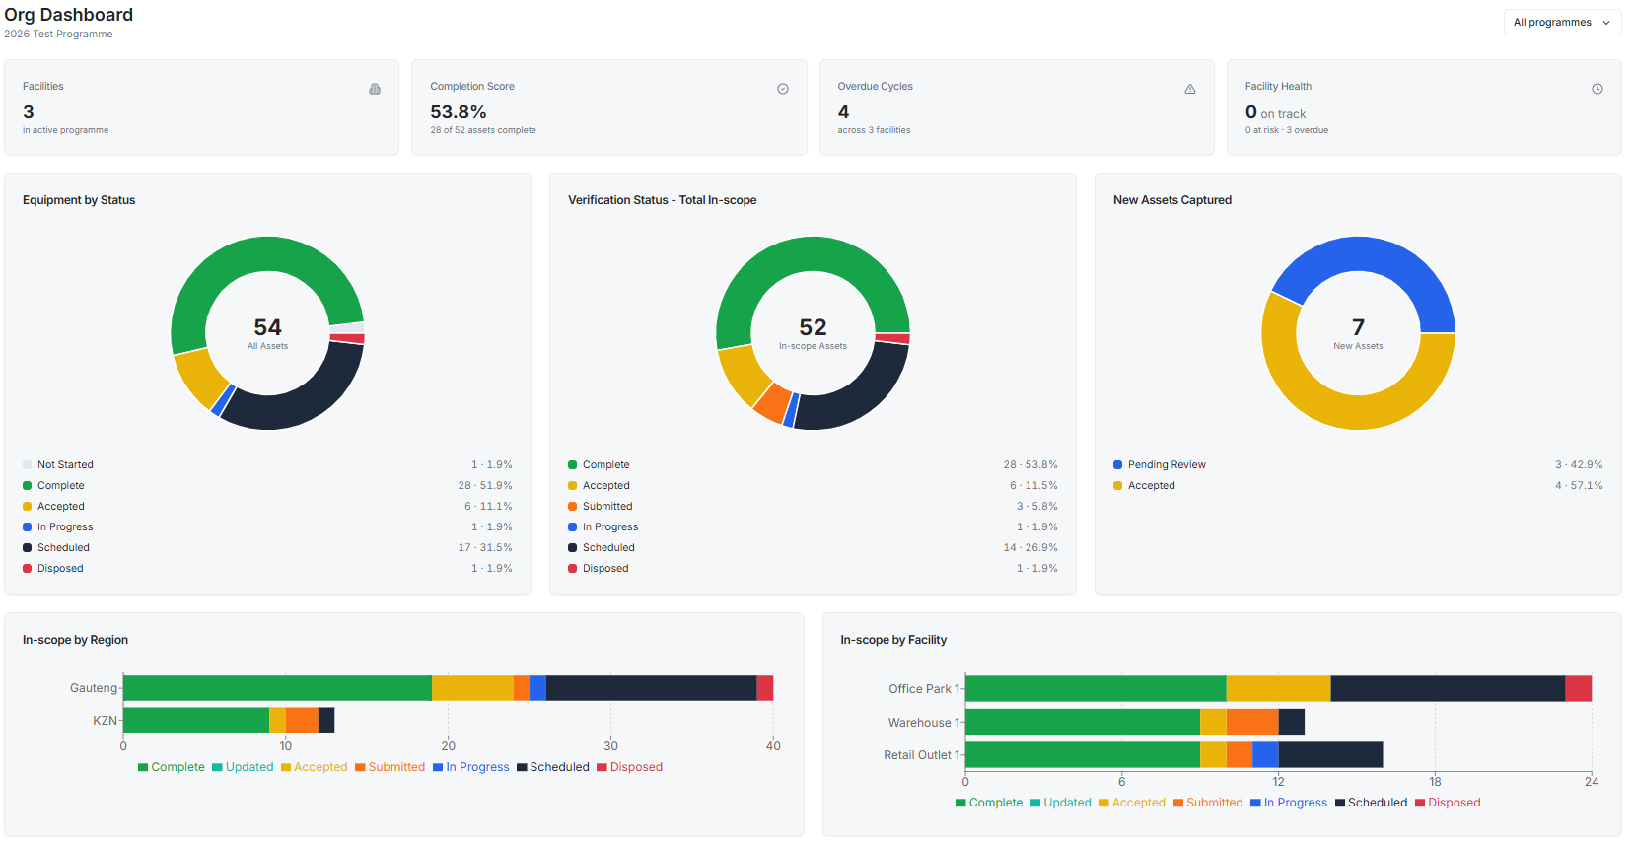Select the dark Scheduled segment of Warehouse 1 bar
Image resolution: width=1633 pixels, height=841 pixels.
point(1291,722)
